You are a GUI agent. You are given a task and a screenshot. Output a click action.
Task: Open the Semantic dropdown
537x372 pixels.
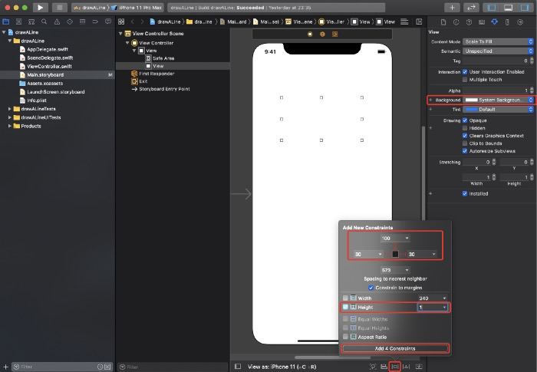pos(499,51)
